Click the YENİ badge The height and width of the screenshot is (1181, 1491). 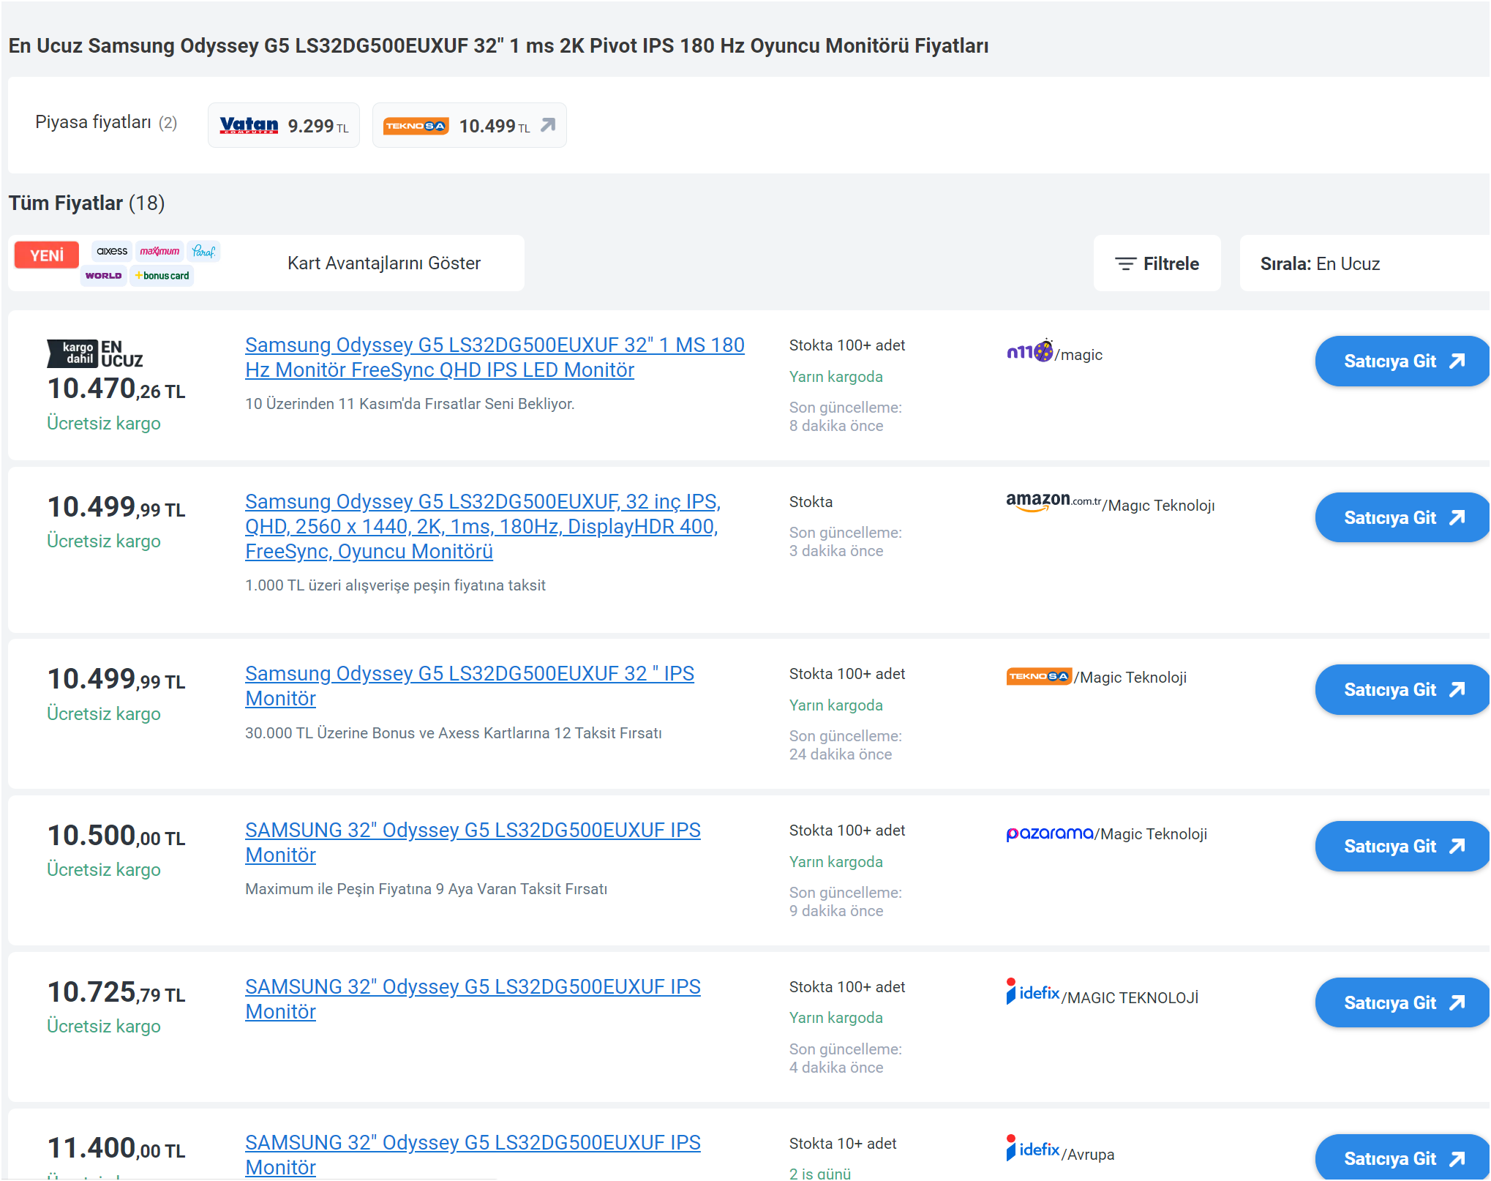(x=47, y=255)
